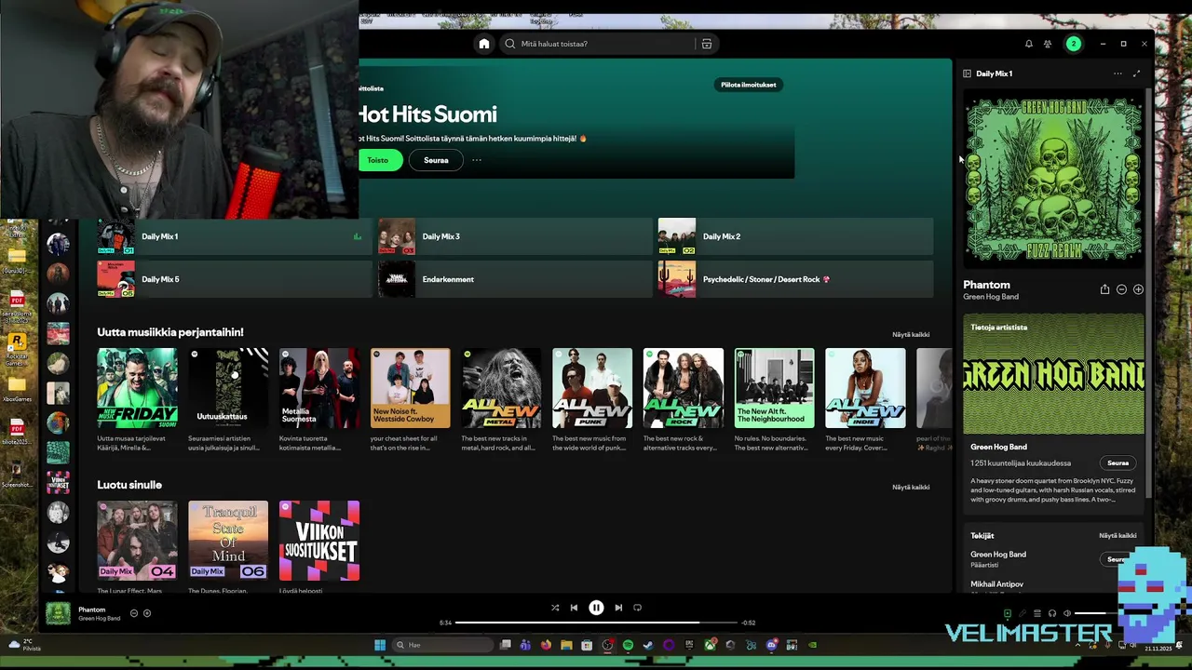Image resolution: width=1192 pixels, height=670 pixels.
Task: Open the notifications bell icon
Action: [x=1029, y=44]
